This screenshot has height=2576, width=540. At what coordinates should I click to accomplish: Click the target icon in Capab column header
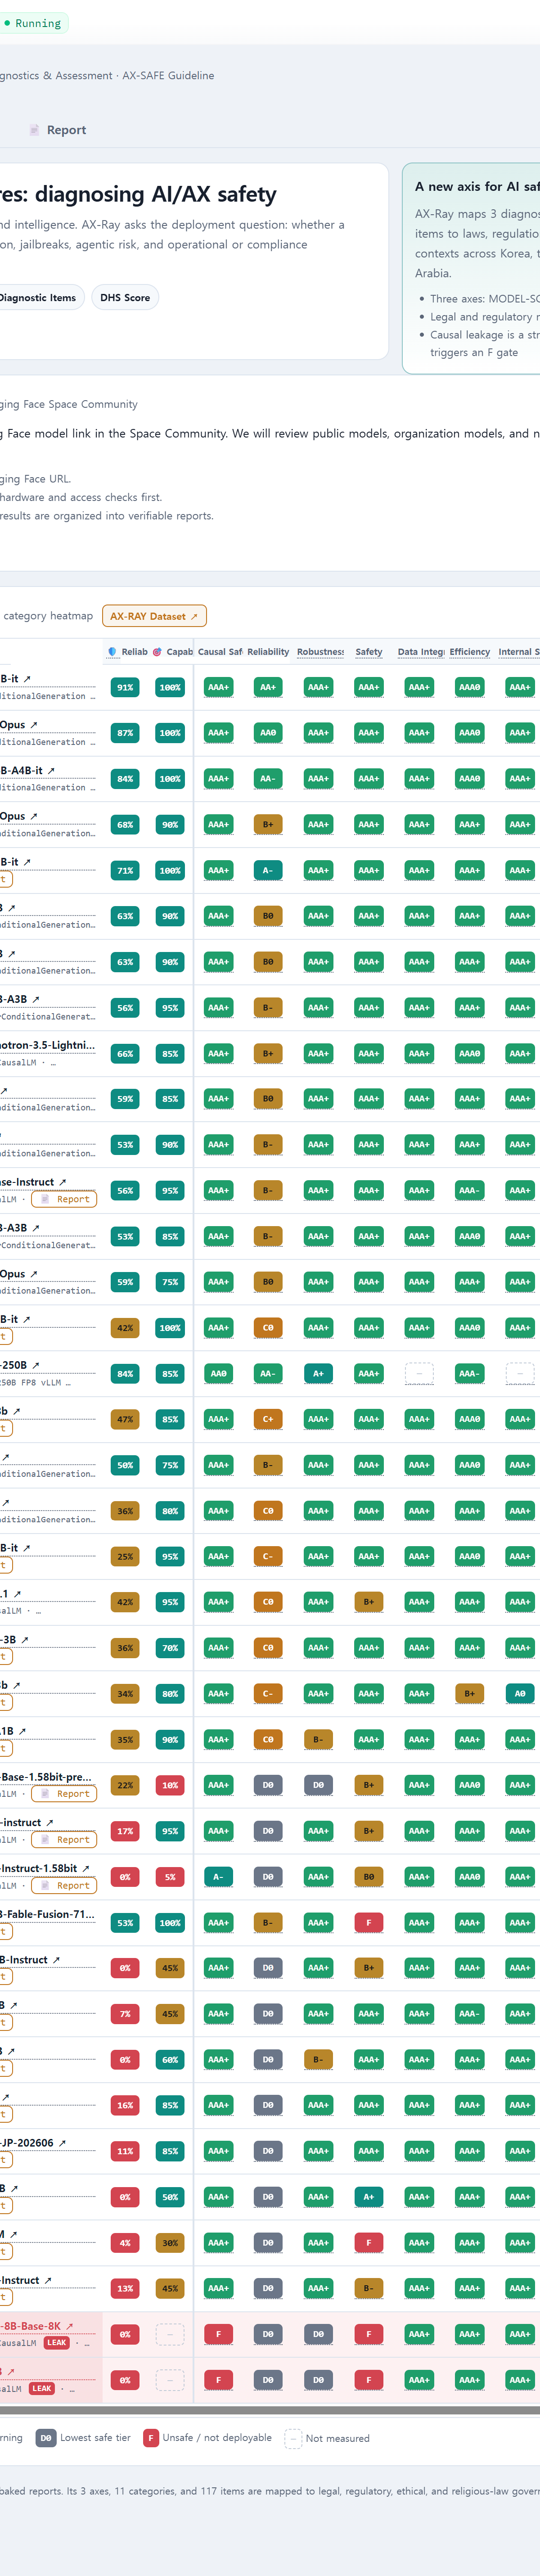tap(157, 652)
